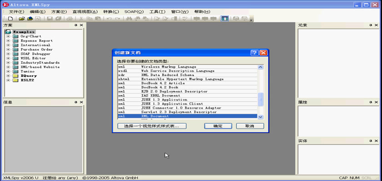Open toolbar options arrow at toolbar end
Viewport: 382px width, 181px height.
point(251,20)
